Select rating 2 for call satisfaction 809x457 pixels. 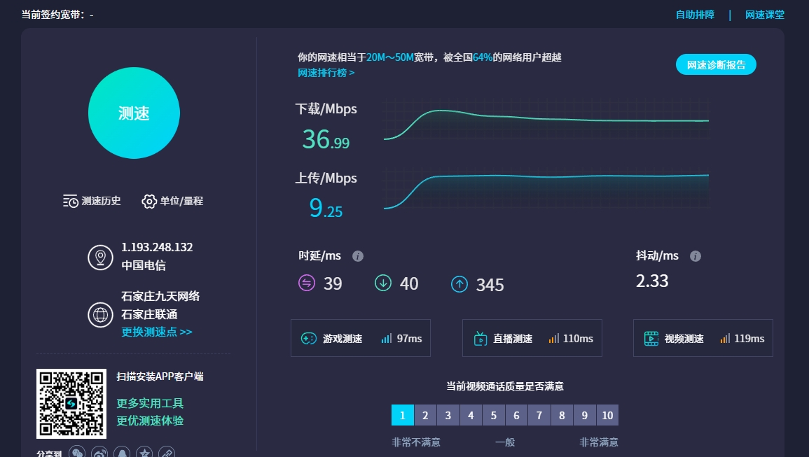click(425, 415)
